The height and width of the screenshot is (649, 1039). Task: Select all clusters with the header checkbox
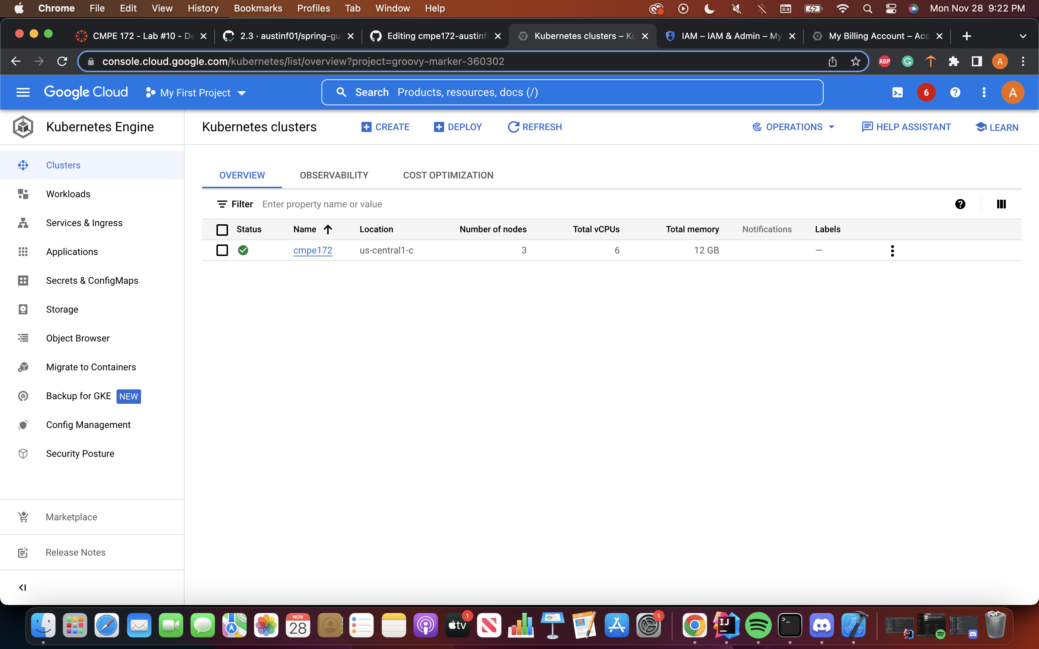pyautogui.click(x=222, y=230)
